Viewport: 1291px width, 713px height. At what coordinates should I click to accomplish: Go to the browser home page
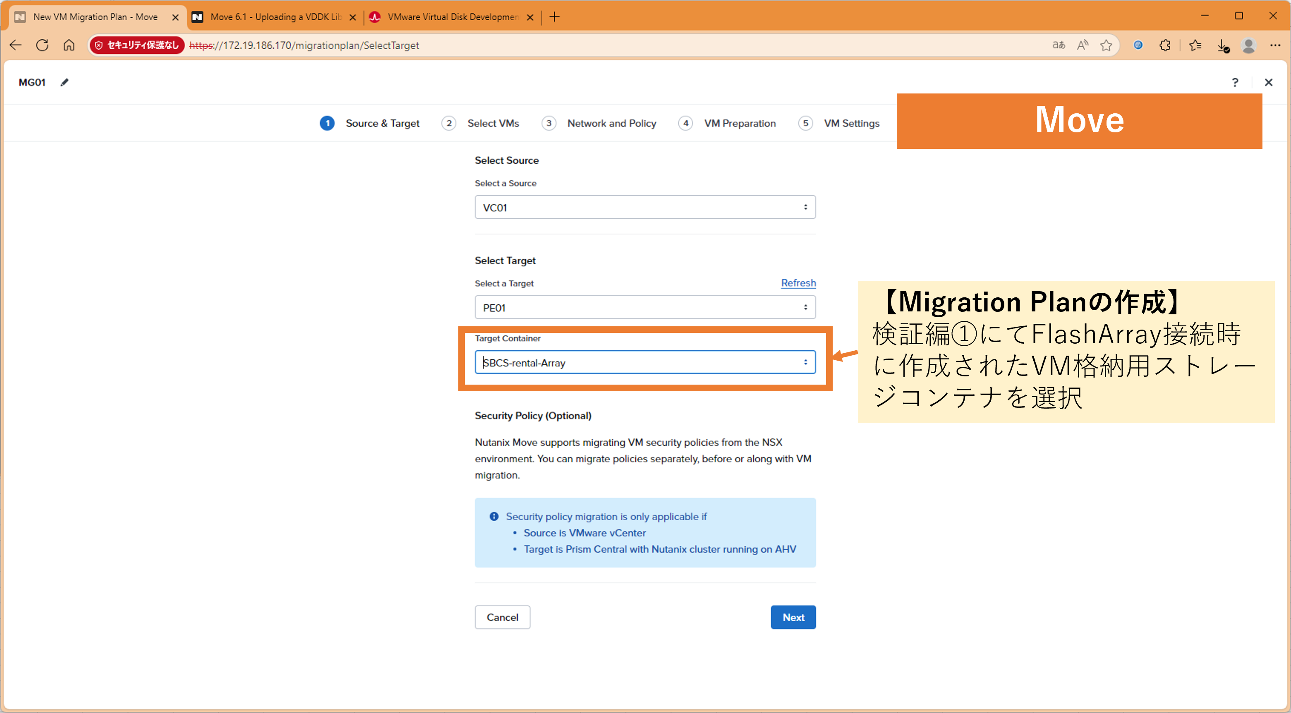69,45
